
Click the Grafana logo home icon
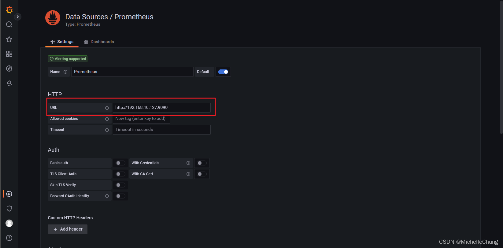point(9,10)
